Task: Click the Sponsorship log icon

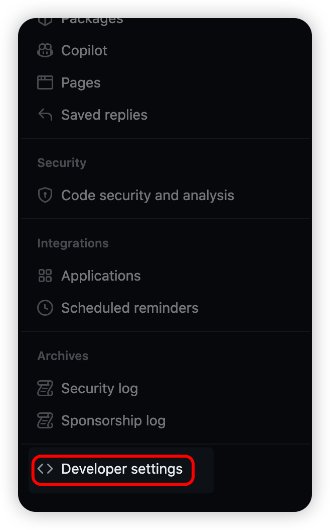Action: pos(45,420)
